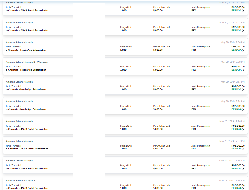The image size is (249, 190).
Task: Open details chevron for May 30, 2024 12:07 PM transaction
Action: (243, 11)
